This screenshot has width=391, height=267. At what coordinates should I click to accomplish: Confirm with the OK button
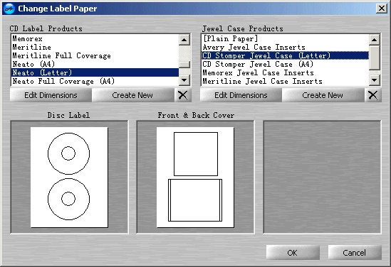pyautogui.click(x=293, y=253)
